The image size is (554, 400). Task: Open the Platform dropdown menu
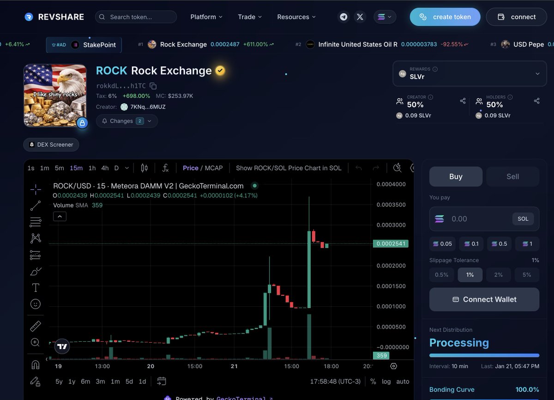pos(206,17)
